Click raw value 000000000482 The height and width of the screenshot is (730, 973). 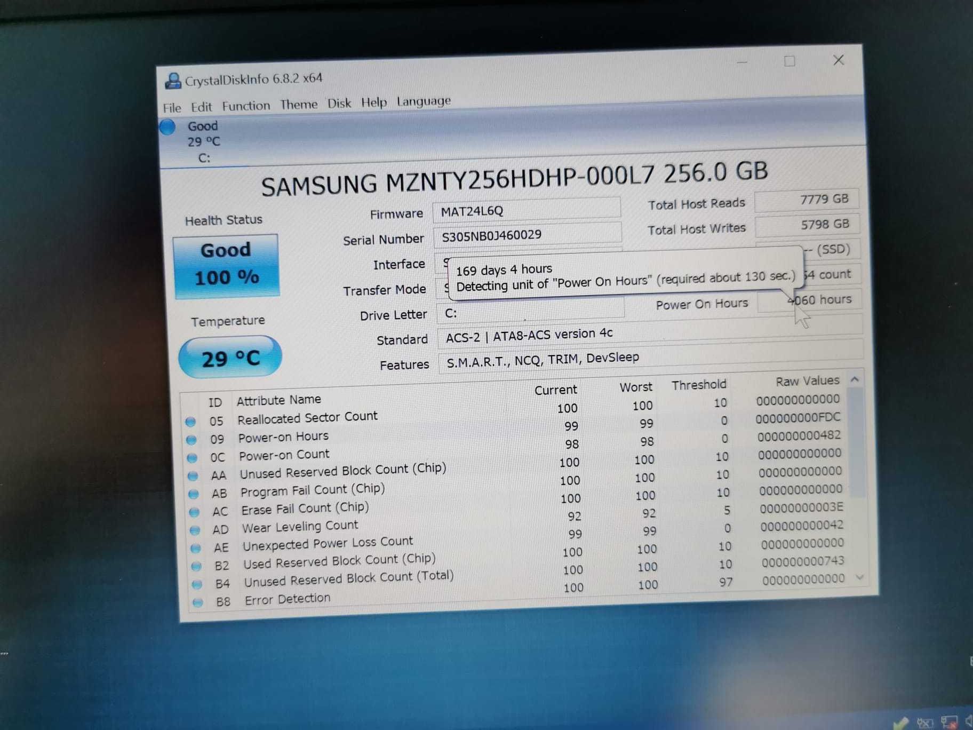tap(799, 436)
